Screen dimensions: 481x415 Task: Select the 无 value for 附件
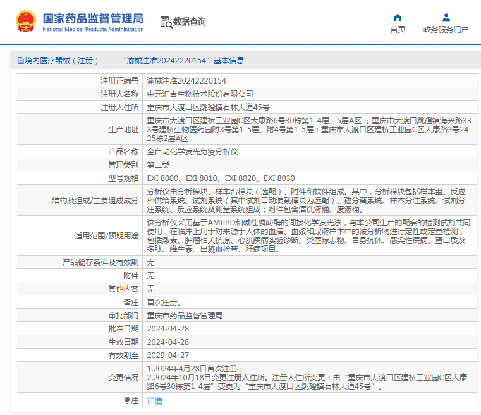[150, 275]
